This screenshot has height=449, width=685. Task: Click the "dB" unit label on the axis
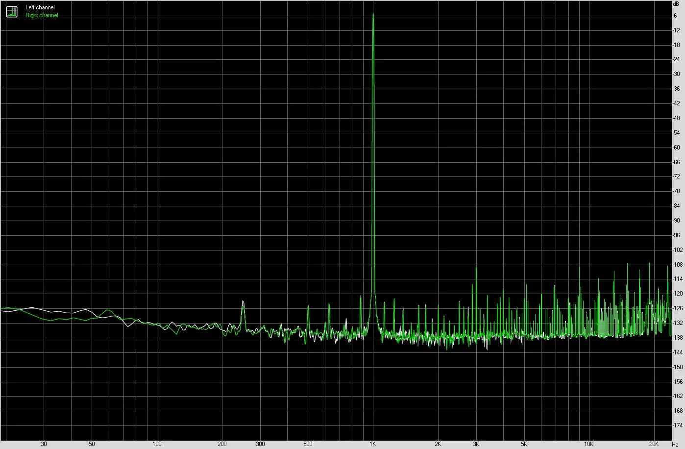point(676,4)
